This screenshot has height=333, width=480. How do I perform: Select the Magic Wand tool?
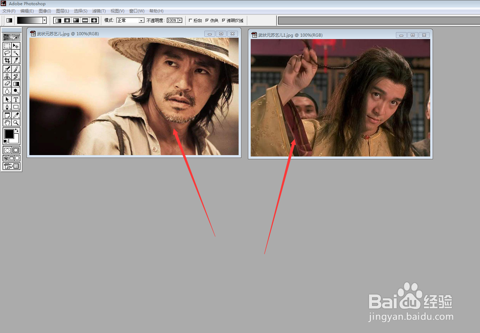[16, 53]
